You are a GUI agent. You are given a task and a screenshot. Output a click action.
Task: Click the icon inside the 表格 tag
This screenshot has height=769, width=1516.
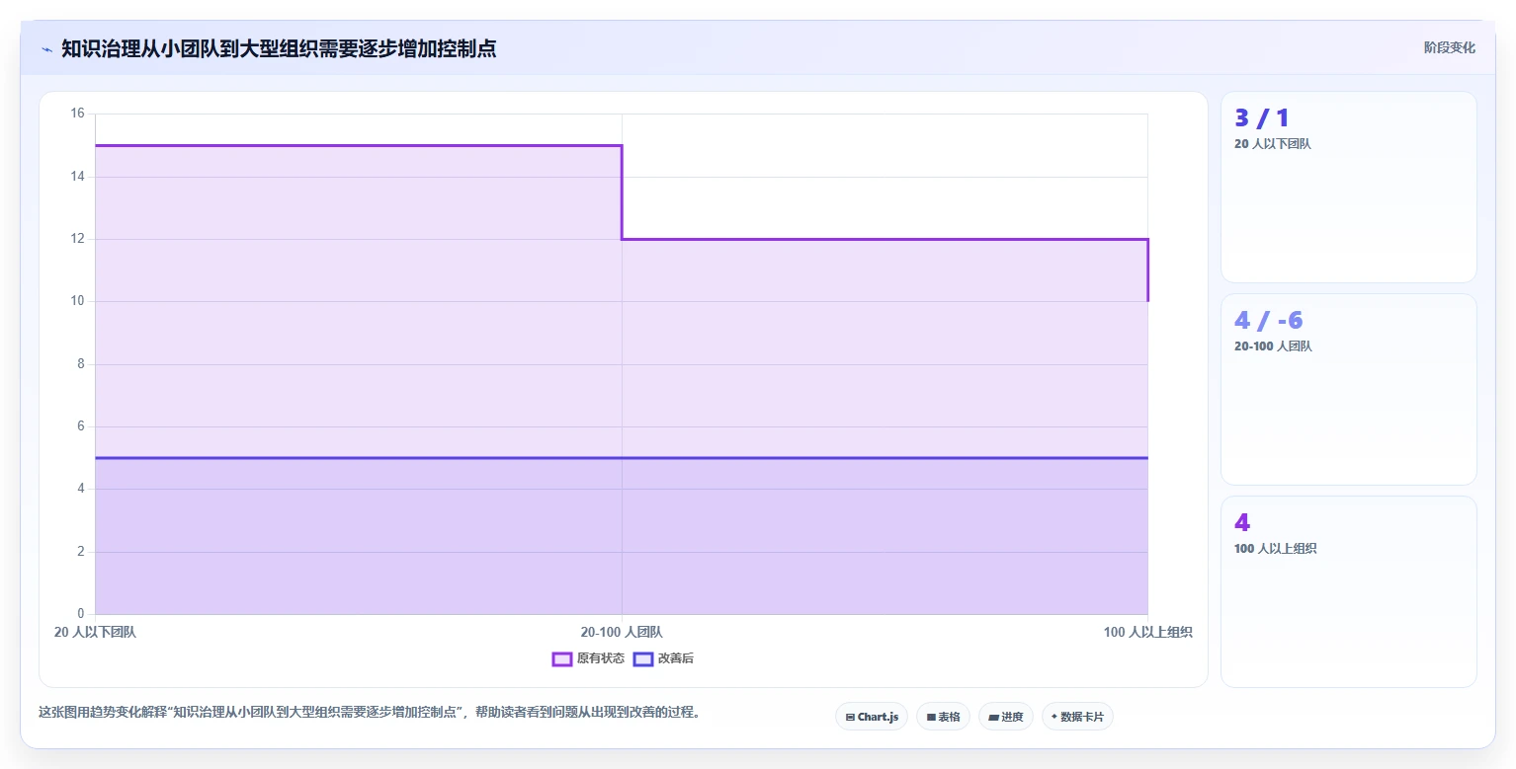(x=931, y=717)
